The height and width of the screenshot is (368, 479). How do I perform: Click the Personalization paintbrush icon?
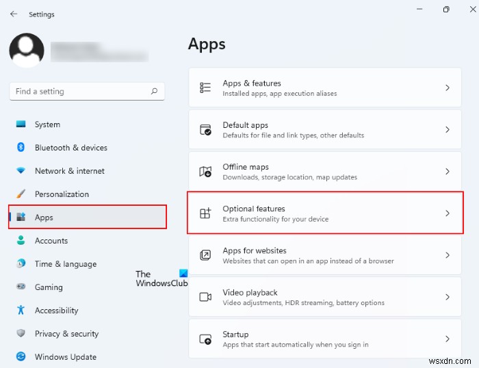click(21, 194)
